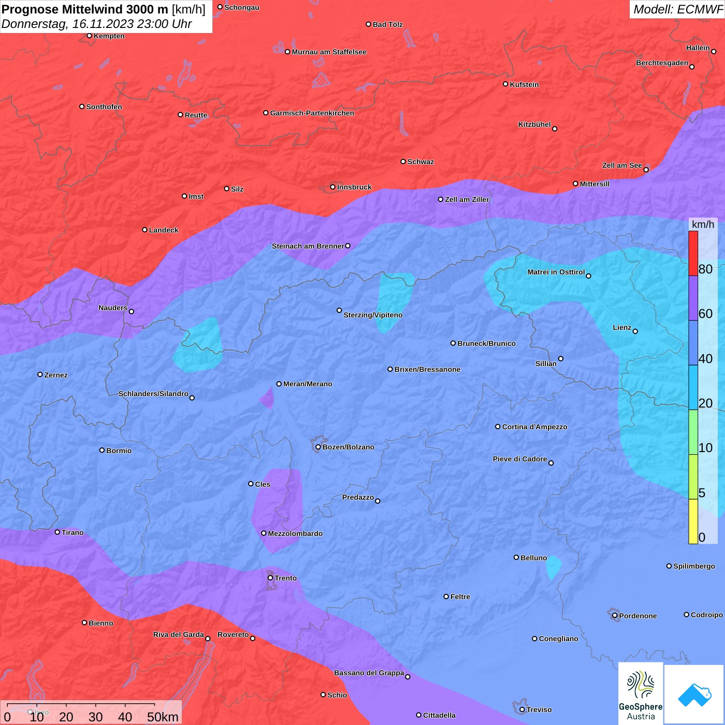This screenshot has height=725, width=725.
Task: Click the Predazzo label
Action: click(358, 497)
